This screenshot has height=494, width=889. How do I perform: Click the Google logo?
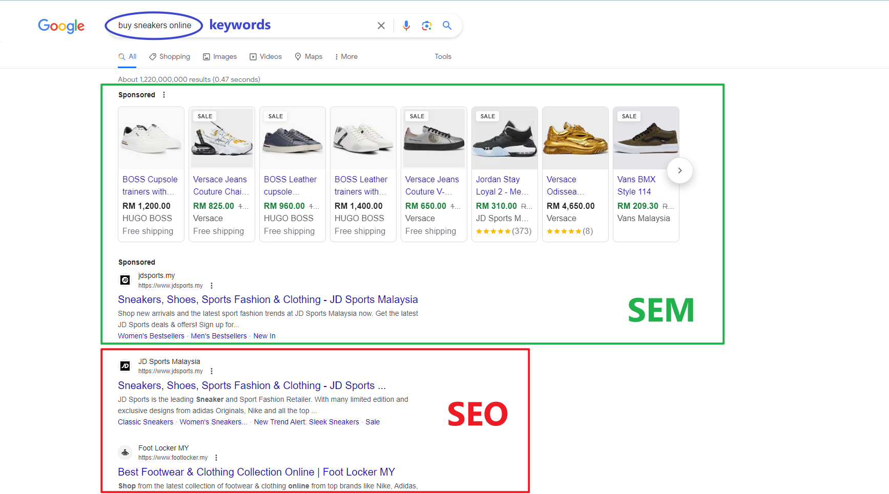pos(61,26)
